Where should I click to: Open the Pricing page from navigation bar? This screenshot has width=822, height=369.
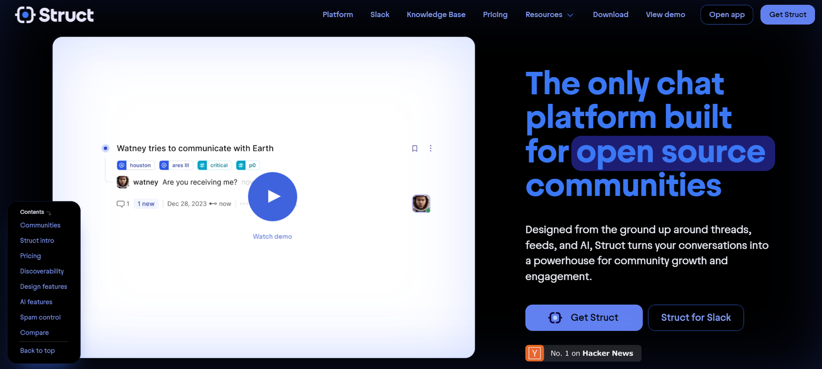click(x=495, y=15)
